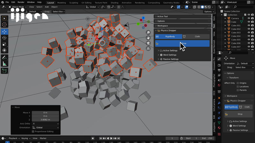Enable Affect Only Origins checkbox
This screenshot has height=143, width=255.
tap(238, 83)
